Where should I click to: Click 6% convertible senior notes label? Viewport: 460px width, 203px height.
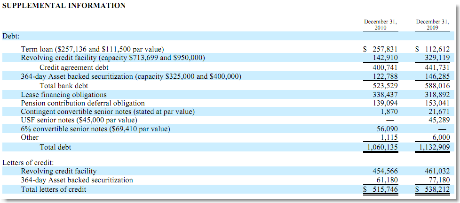pyautogui.click(x=95, y=129)
